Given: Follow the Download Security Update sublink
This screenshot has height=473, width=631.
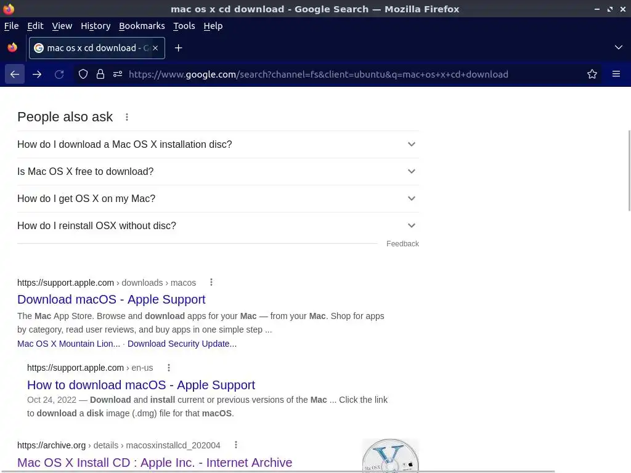Looking at the screenshot, I should pyautogui.click(x=182, y=344).
